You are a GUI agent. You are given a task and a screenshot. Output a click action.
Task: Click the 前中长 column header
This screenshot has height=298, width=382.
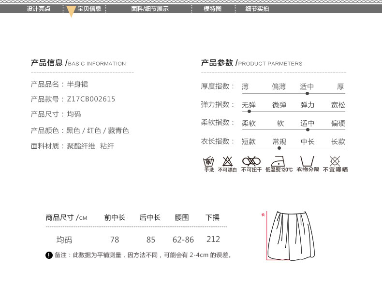tap(115, 217)
